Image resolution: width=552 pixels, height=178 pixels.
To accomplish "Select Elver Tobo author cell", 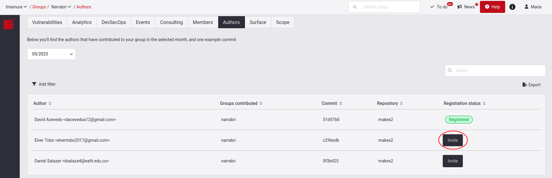I will coord(72,140).
